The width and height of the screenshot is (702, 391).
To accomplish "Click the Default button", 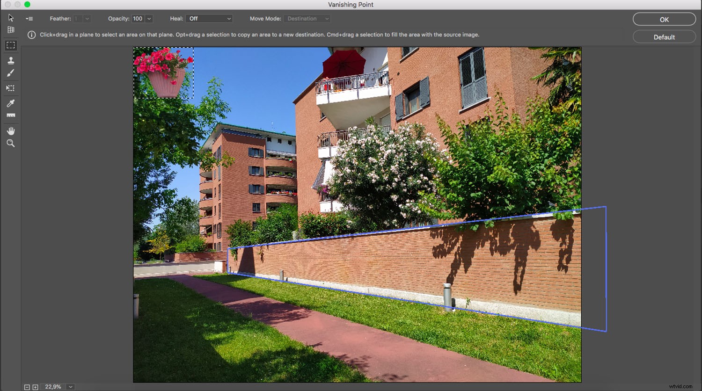I will tap(664, 36).
